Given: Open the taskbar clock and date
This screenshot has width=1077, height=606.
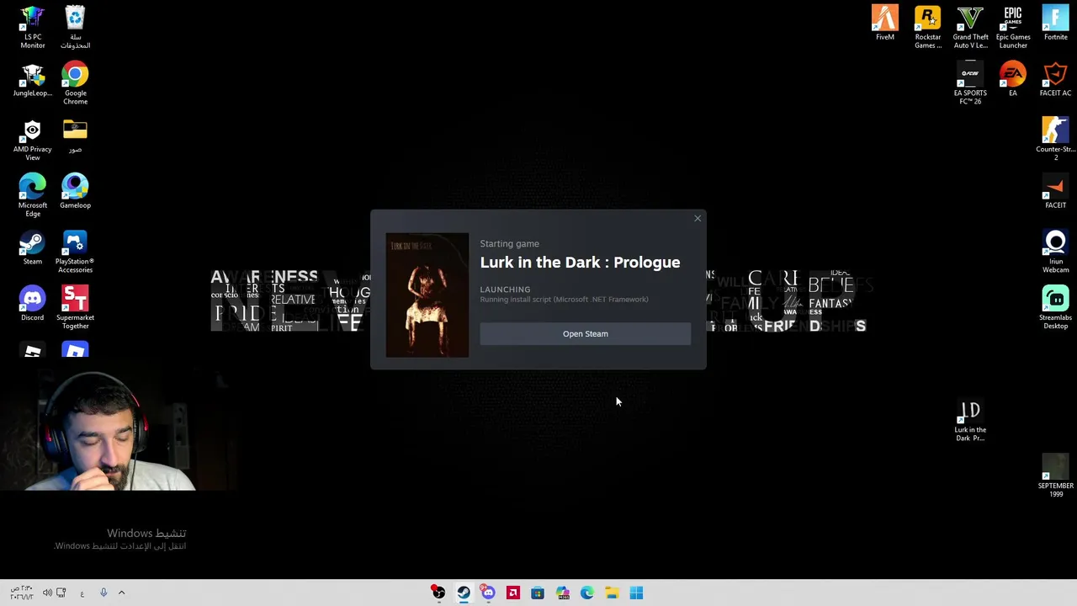Looking at the screenshot, I should [21, 593].
